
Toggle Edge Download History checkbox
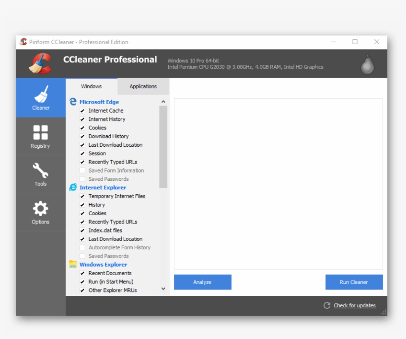pyautogui.click(x=82, y=136)
